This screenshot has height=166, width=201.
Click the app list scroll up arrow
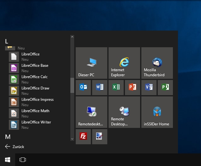pyautogui.click(x=72, y=37)
